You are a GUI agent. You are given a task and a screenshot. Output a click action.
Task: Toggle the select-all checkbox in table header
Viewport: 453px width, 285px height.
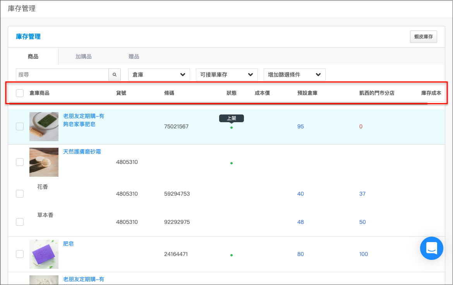coord(20,93)
